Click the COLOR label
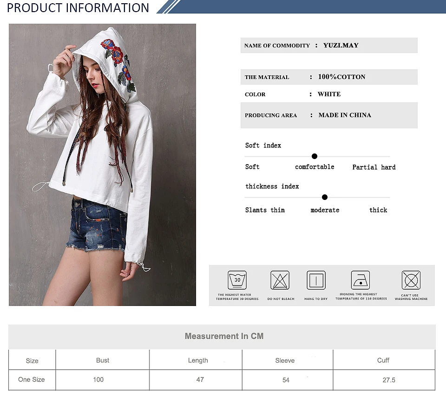This screenshot has height=412, width=446. click(x=255, y=94)
